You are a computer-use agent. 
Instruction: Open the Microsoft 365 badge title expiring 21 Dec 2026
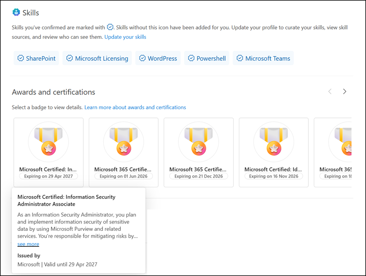(x=198, y=169)
